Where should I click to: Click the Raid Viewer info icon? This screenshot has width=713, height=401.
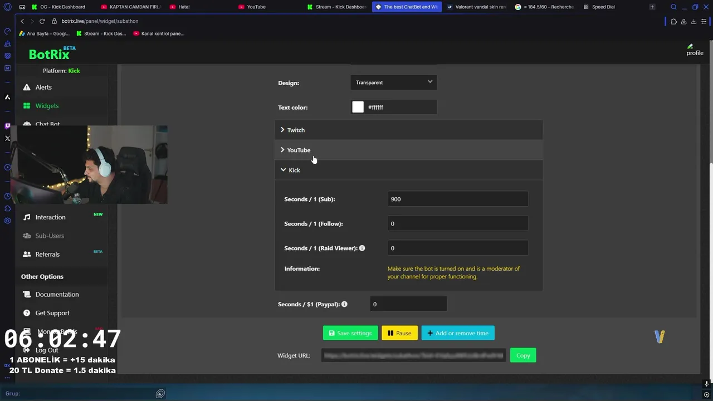(x=362, y=248)
